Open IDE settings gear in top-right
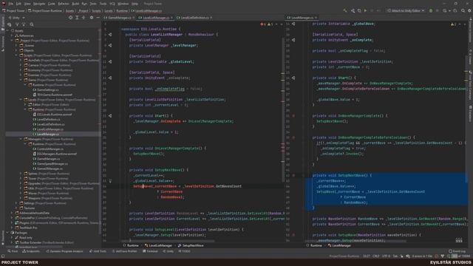The image size is (473, 266). tap(469, 10)
